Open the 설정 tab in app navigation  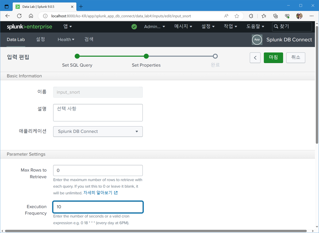40,39
